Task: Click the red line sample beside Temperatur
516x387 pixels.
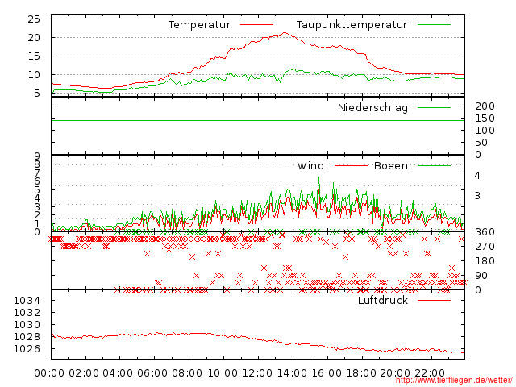Action: point(256,25)
